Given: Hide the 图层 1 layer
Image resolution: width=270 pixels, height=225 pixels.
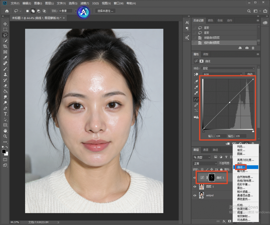Looking at the screenshot, I should point(195,186).
